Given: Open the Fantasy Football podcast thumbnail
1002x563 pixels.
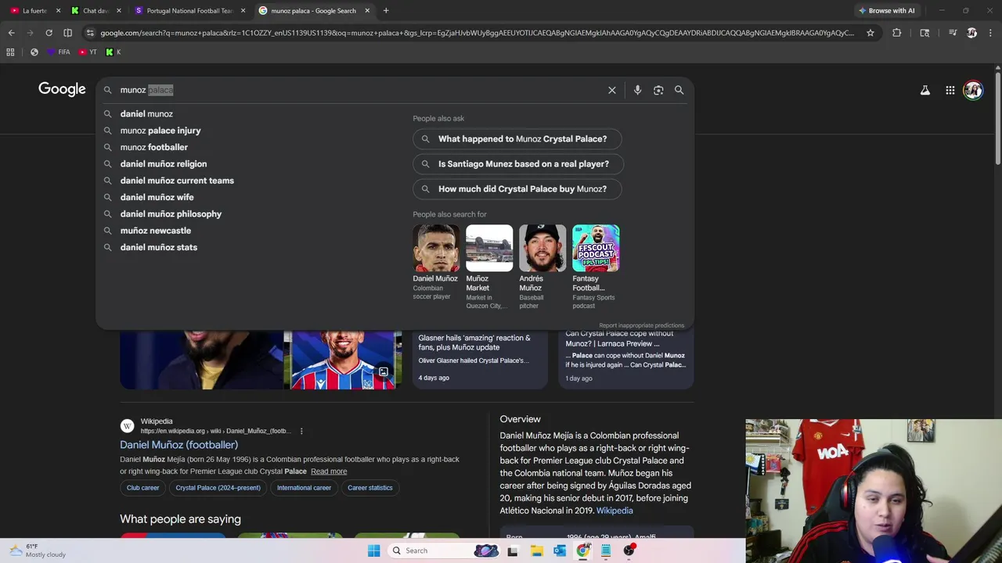Looking at the screenshot, I should tap(596, 248).
